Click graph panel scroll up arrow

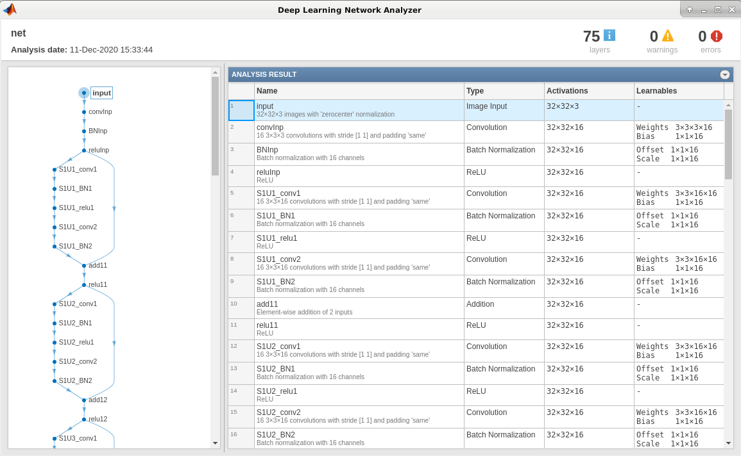pos(215,72)
